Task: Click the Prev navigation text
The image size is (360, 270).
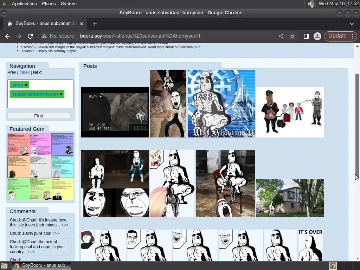Action: point(12,72)
